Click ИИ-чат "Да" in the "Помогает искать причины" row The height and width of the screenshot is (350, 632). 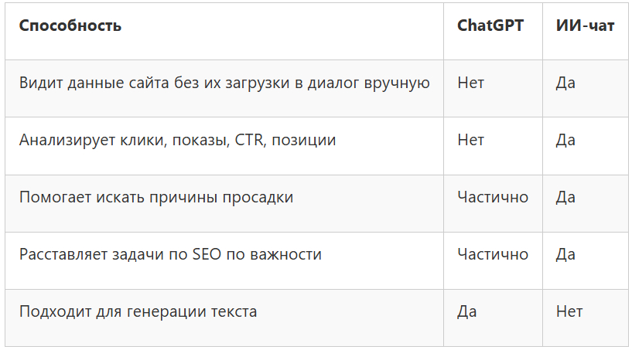point(565,197)
